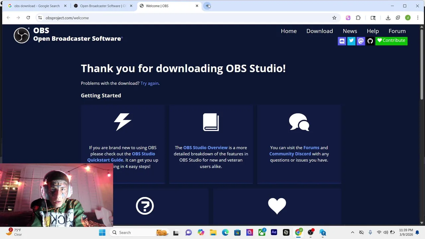The width and height of the screenshot is (425, 239).
Task: Open the Forum nav item
Action: coord(397,31)
